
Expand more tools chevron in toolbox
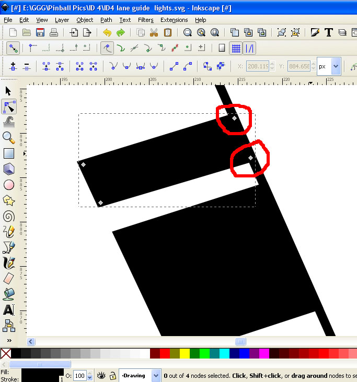(9, 340)
